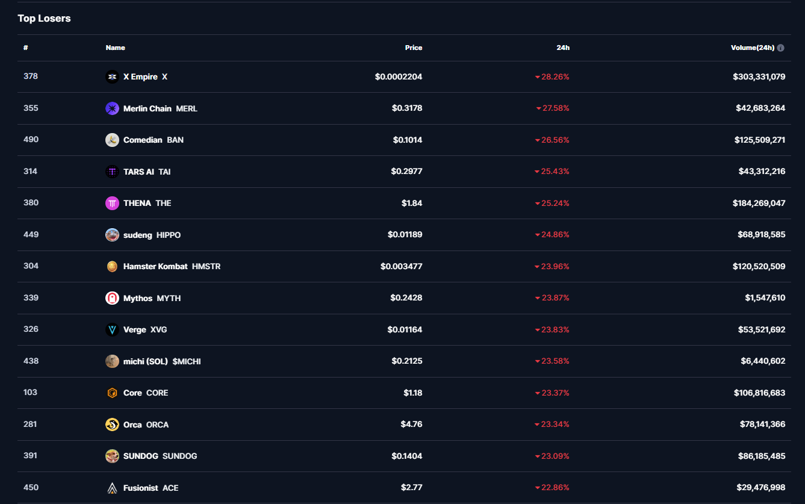The height and width of the screenshot is (504, 805).
Task: Click the Volume(24h) info icon
Action: pyautogui.click(x=781, y=48)
